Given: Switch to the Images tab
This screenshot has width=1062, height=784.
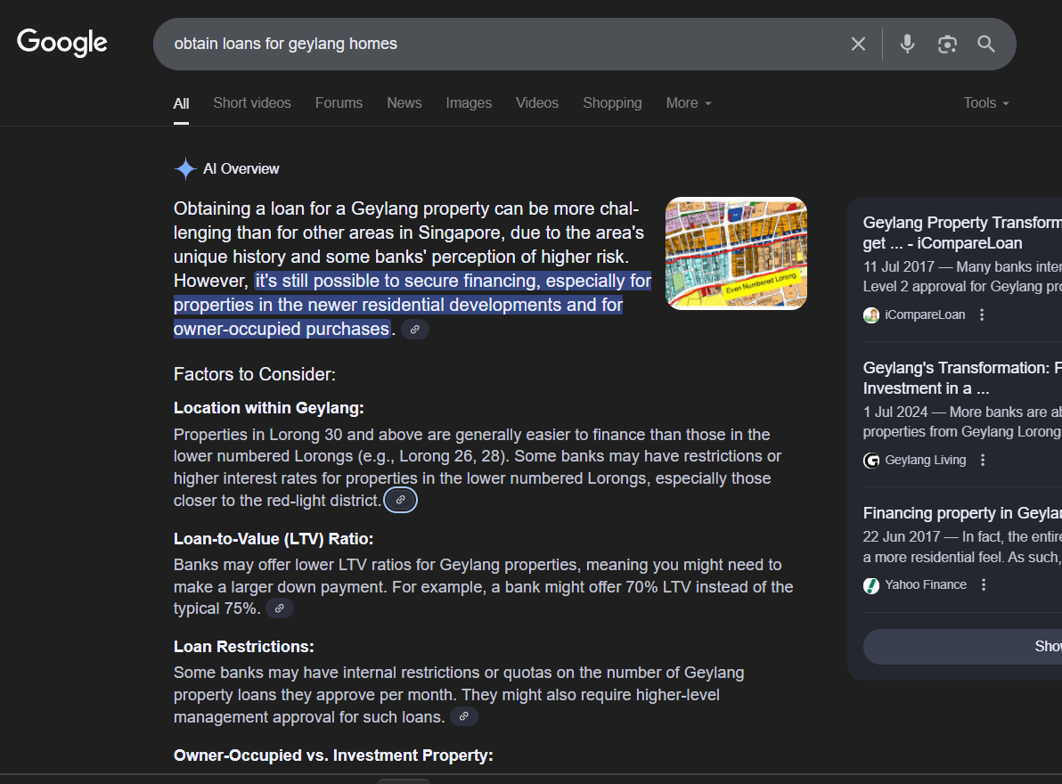Looking at the screenshot, I should point(469,103).
